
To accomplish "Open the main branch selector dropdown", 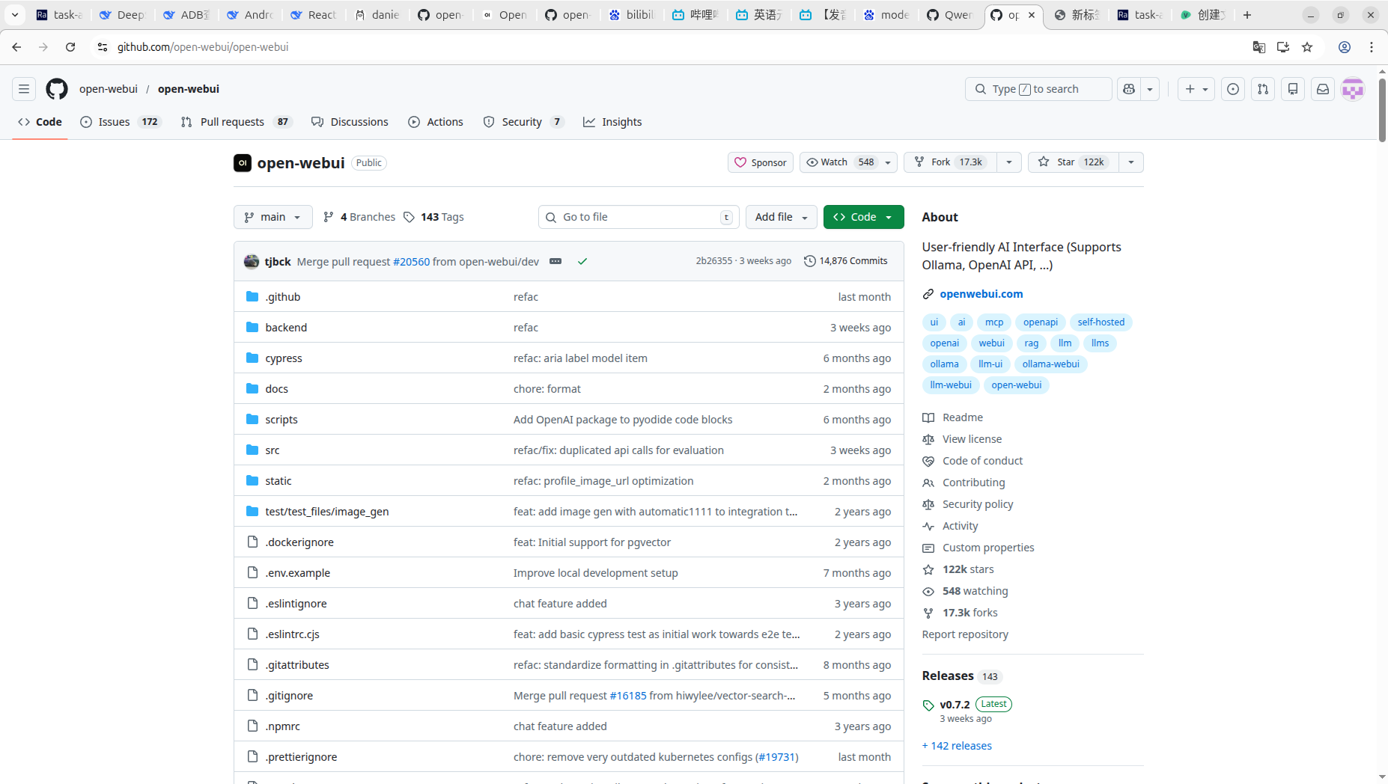I will click(273, 217).
